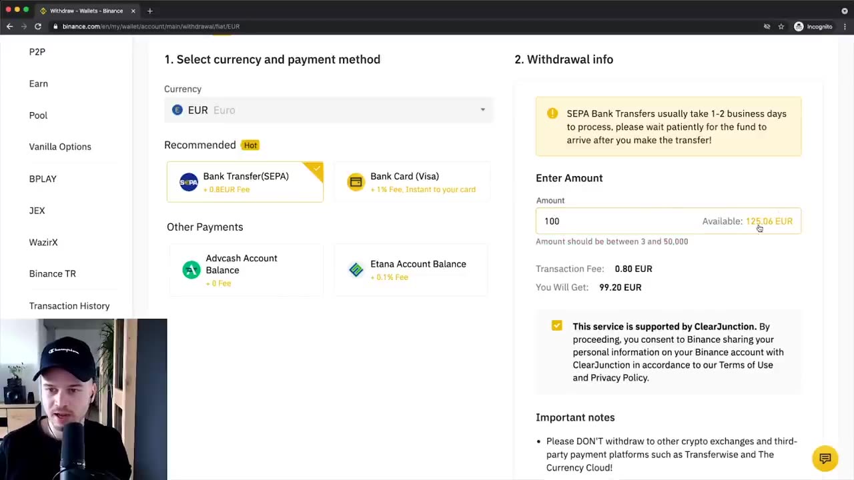The image size is (854, 480).
Task: Open new browser tab with plus
Action: 149,11
